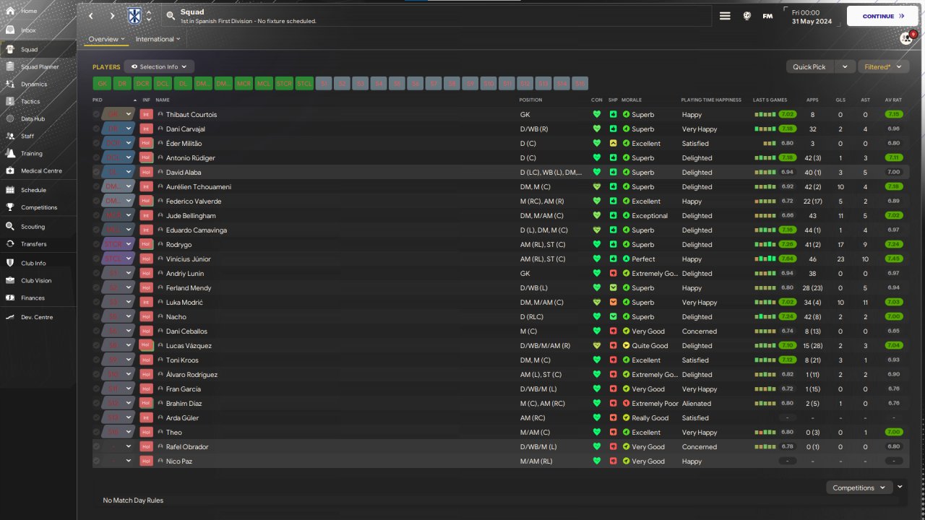Sort by the Morale column header
925x520 pixels.
tap(632, 100)
